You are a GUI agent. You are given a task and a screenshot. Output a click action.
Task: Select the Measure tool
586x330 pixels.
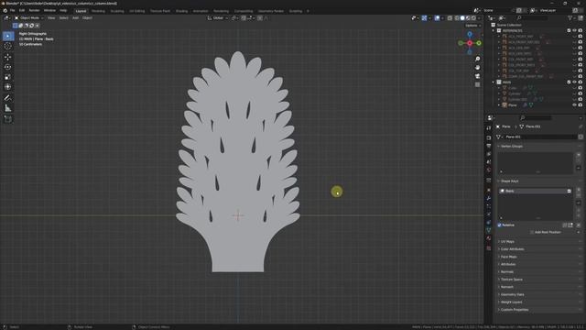pyautogui.click(x=8, y=108)
